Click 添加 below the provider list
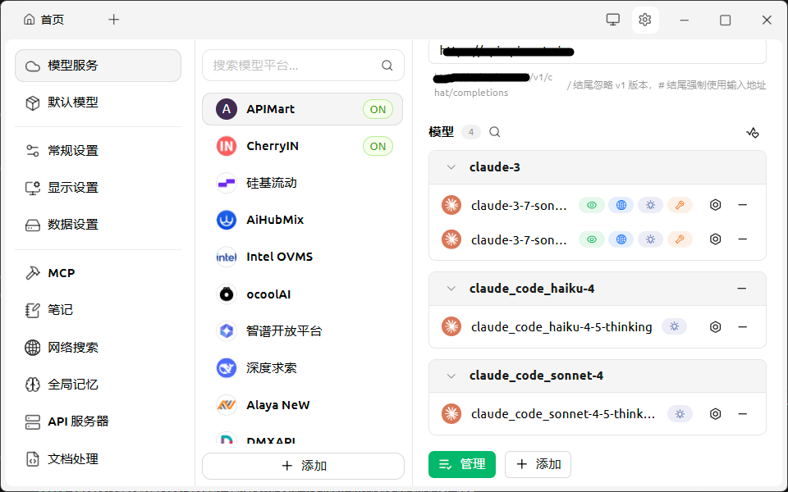 303,466
